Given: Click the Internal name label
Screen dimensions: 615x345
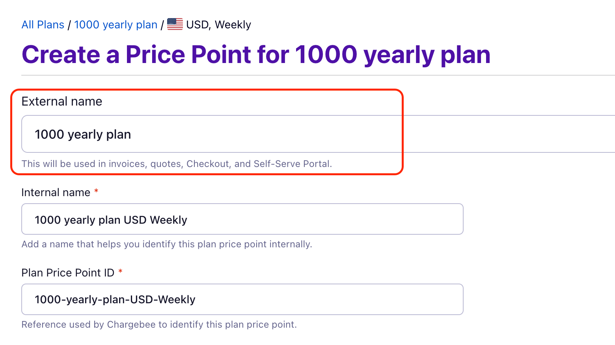Looking at the screenshot, I should coord(56,193).
